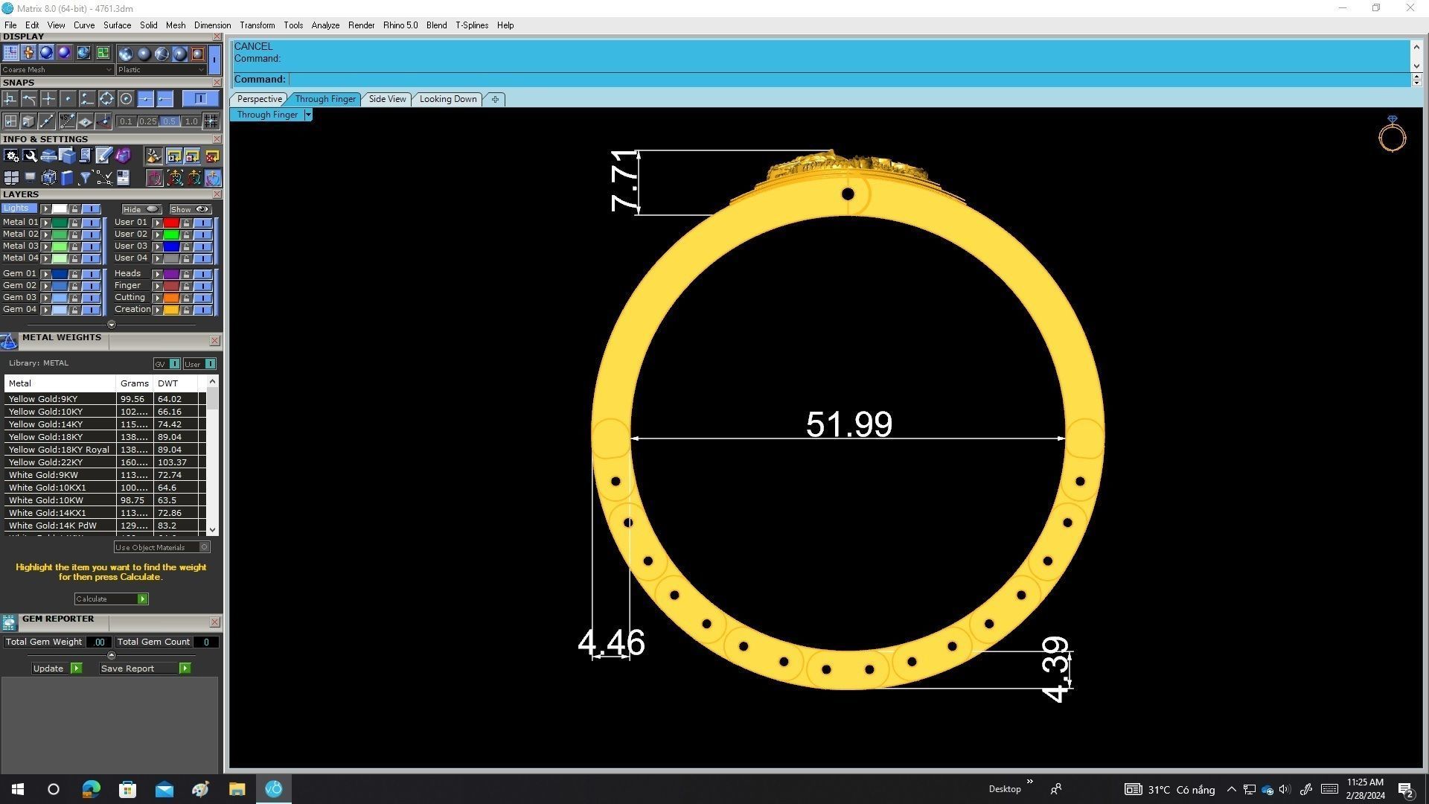Open the Dimension menu
This screenshot has width=1429, height=804.
212,25
